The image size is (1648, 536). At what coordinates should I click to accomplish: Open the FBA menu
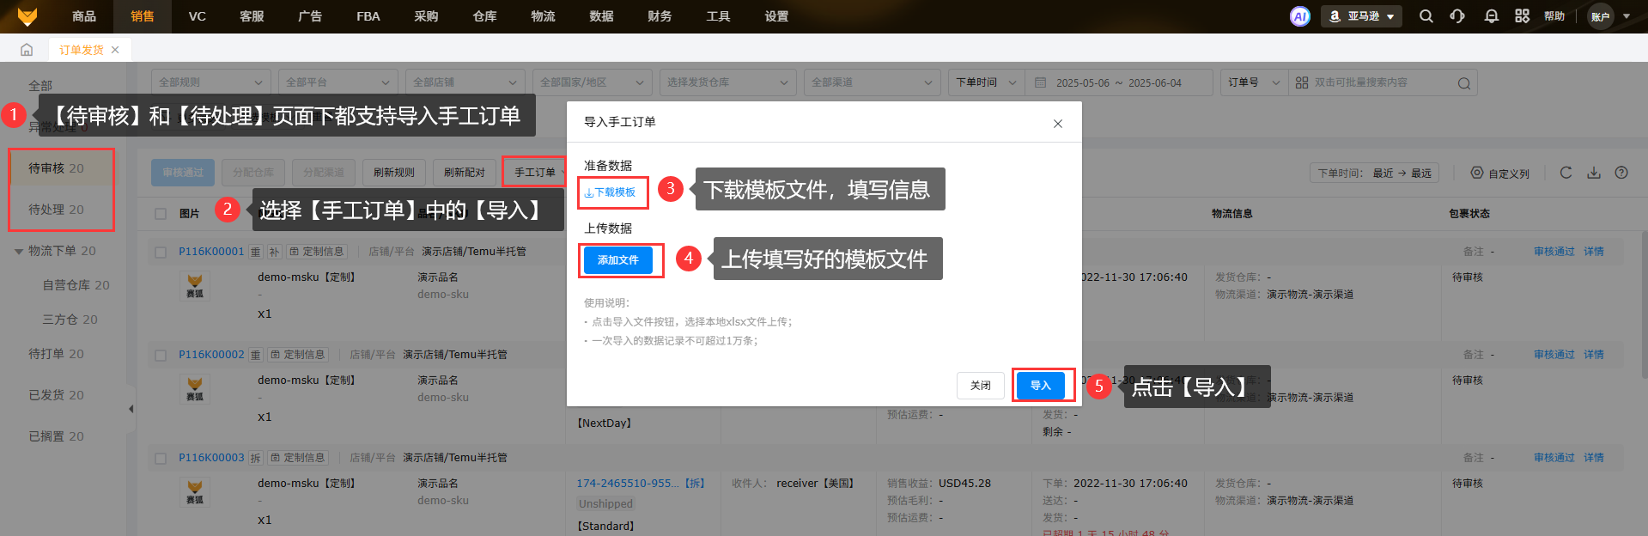[368, 16]
